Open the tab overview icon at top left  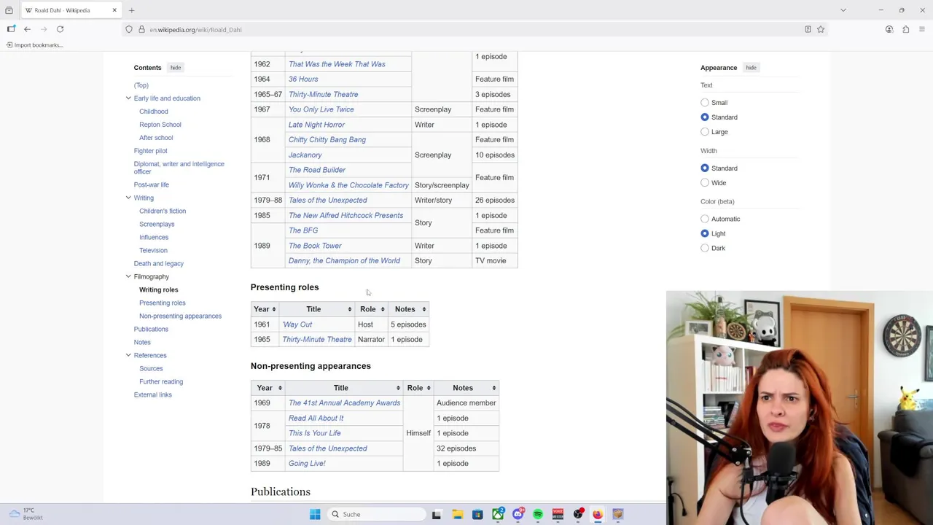[9, 10]
